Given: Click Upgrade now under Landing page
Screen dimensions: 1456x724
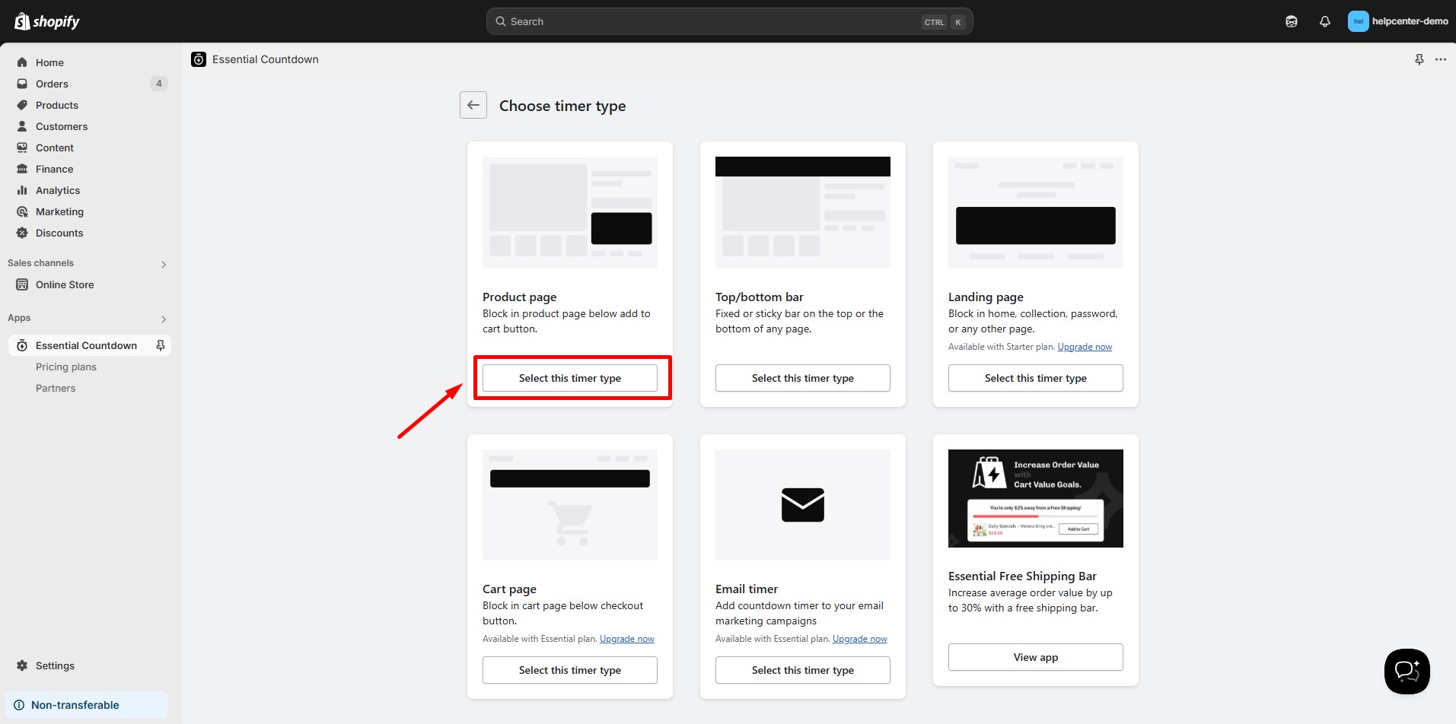Looking at the screenshot, I should pos(1084,347).
